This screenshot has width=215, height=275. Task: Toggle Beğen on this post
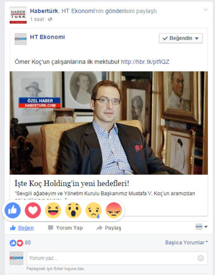pos(22,228)
